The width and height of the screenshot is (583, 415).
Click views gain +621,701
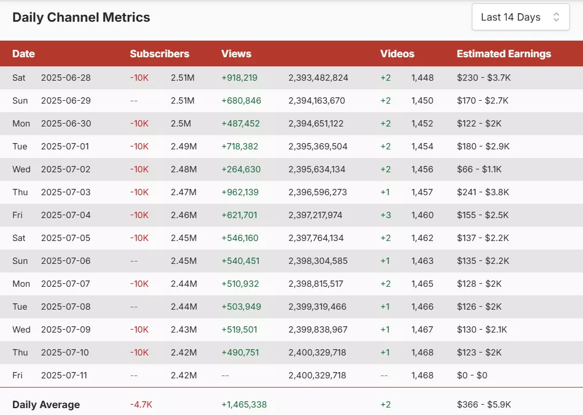[x=239, y=215]
